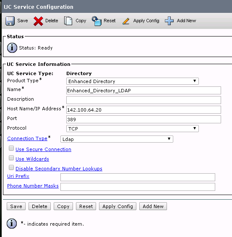Viewport: 232px width, 237px height.
Task: Click the bottom Apply Config button
Action: click(x=117, y=206)
